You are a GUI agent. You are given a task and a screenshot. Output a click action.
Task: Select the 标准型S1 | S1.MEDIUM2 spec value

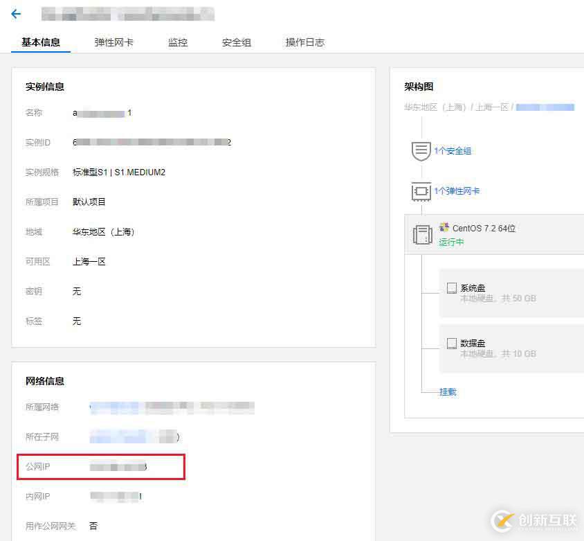click(119, 172)
